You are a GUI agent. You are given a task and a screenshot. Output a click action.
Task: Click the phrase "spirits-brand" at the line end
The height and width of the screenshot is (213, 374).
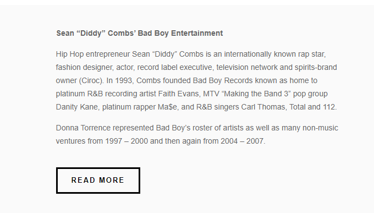pos(316,67)
